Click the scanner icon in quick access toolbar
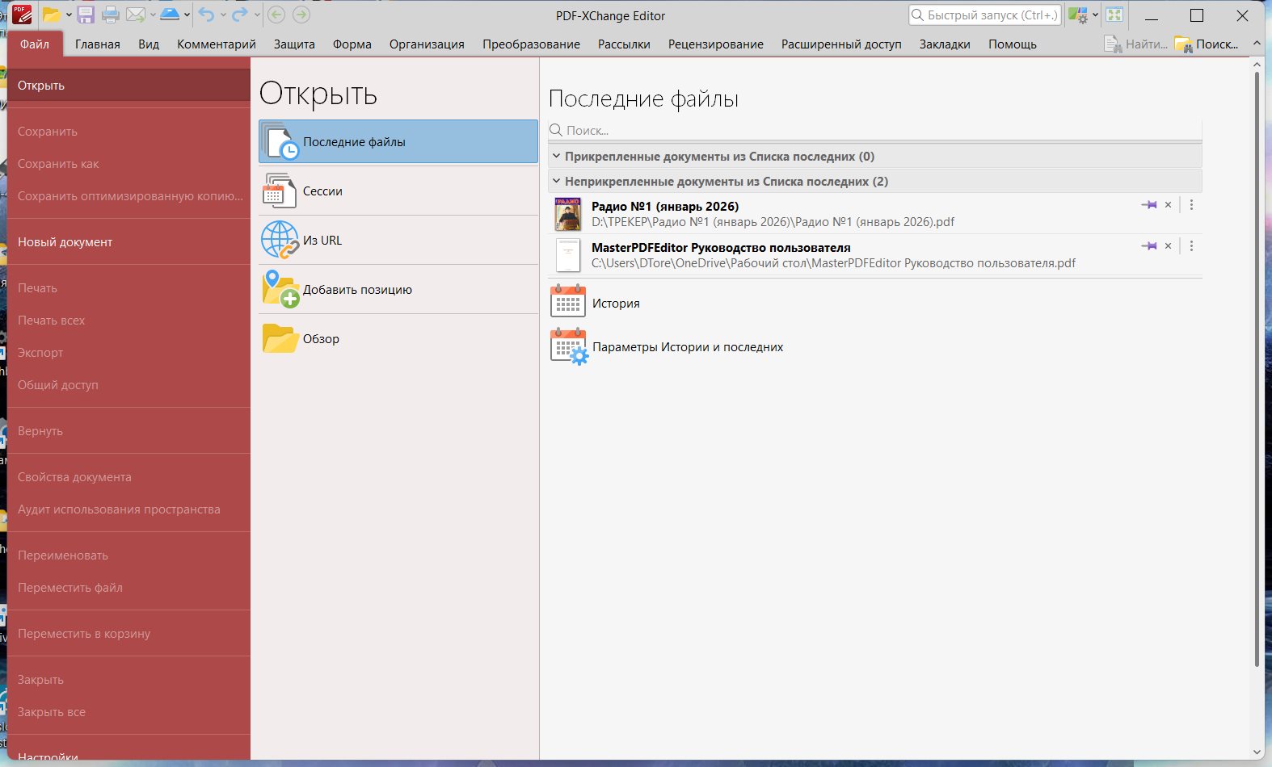The width and height of the screenshot is (1272, 767). coord(170,15)
